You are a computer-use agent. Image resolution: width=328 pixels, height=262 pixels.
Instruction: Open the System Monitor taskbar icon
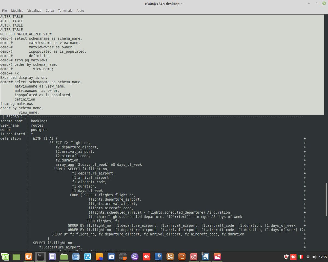(x=87, y=257)
